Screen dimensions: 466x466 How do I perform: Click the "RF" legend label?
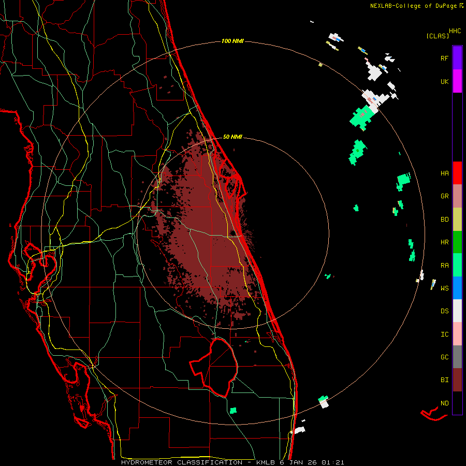tap(444, 58)
